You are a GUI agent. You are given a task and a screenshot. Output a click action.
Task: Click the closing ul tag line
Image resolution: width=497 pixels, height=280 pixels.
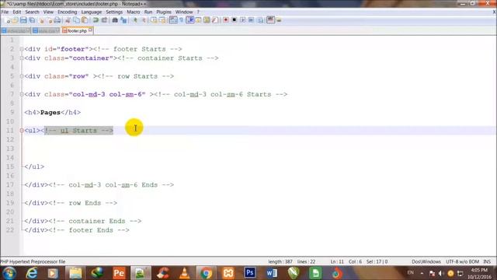[34, 166]
